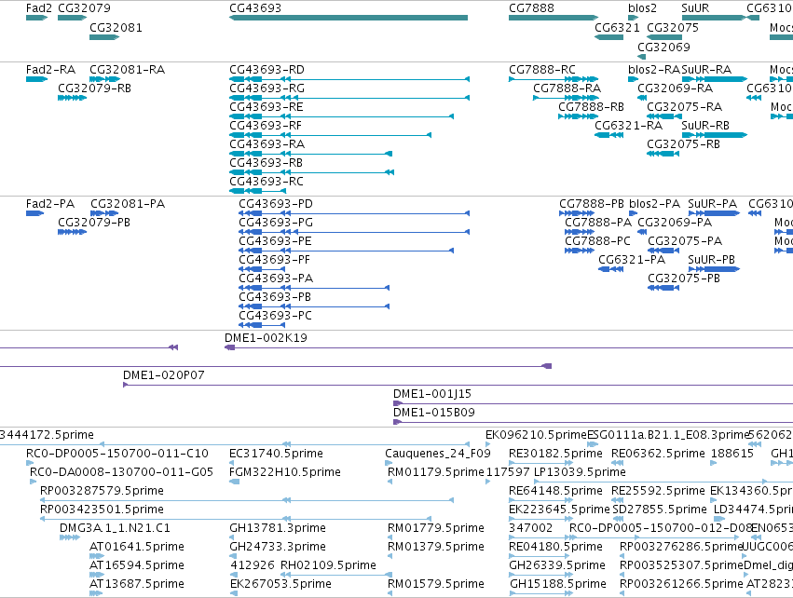793x598 pixels.
Task: Open protein CG43693-PE
Action: [346, 251]
